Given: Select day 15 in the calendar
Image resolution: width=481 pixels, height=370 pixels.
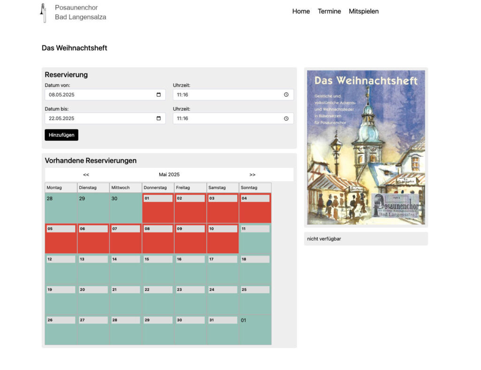Looking at the screenshot, I should click(158, 269).
